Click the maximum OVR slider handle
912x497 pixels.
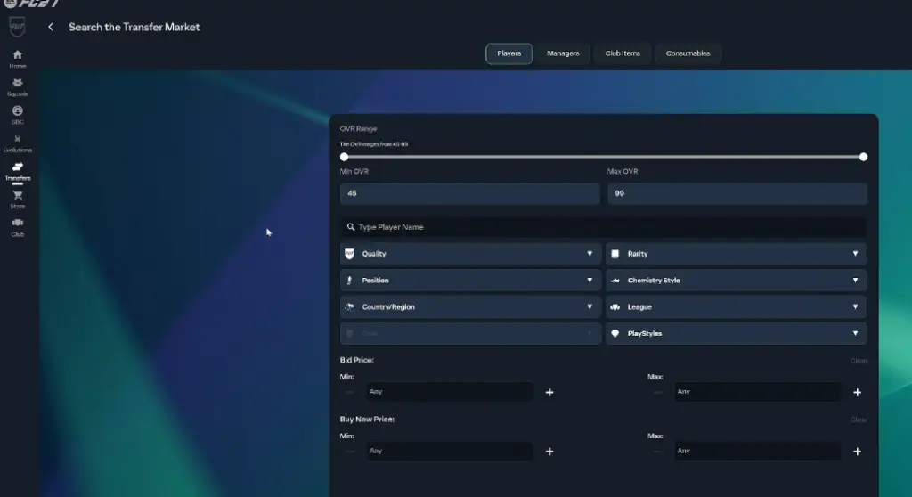pos(863,157)
